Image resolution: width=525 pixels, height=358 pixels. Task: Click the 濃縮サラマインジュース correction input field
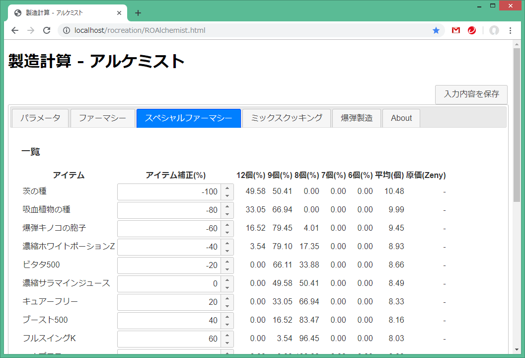coord(169,284)
